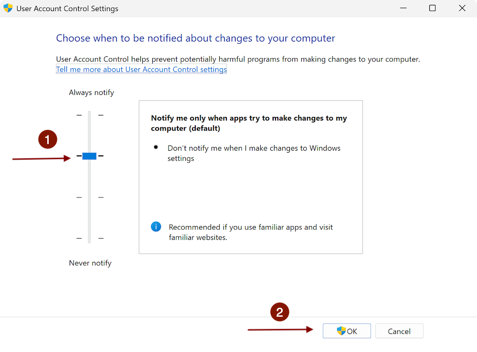This screenshot has height=352, width=477.
Task: Click 'User Account Control helps prevent' description text
Action: (x=238, y=59)
